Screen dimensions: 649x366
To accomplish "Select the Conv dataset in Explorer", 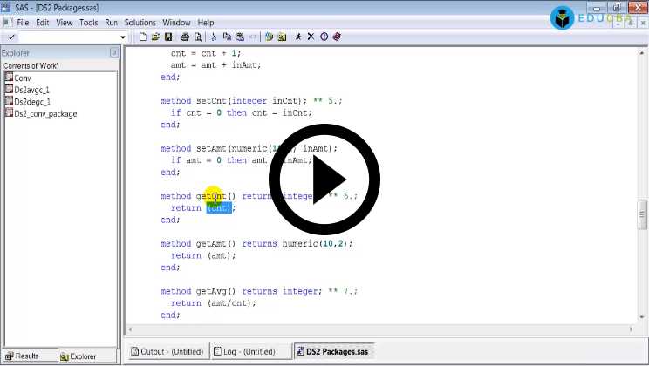I will pos(23,78).
